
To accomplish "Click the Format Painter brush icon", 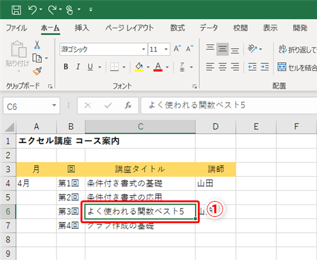I will coord(37,71).
